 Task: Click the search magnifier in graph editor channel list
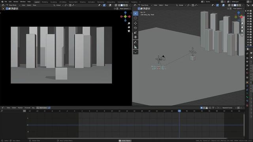pos(2,111)
